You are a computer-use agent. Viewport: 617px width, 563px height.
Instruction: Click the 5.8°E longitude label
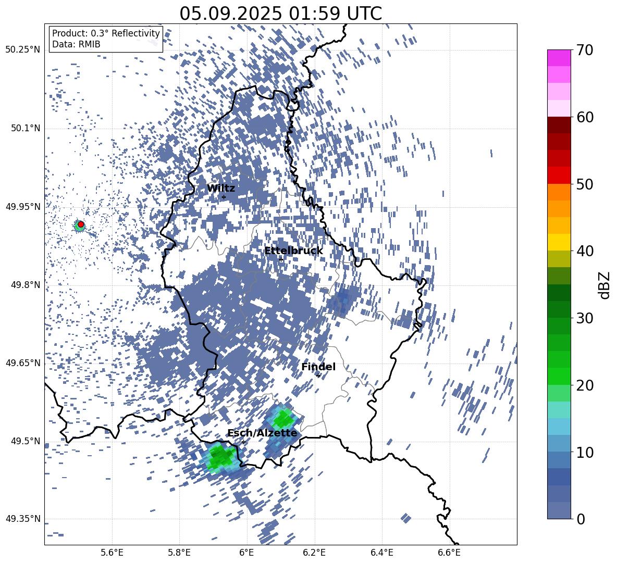[179, 553]
